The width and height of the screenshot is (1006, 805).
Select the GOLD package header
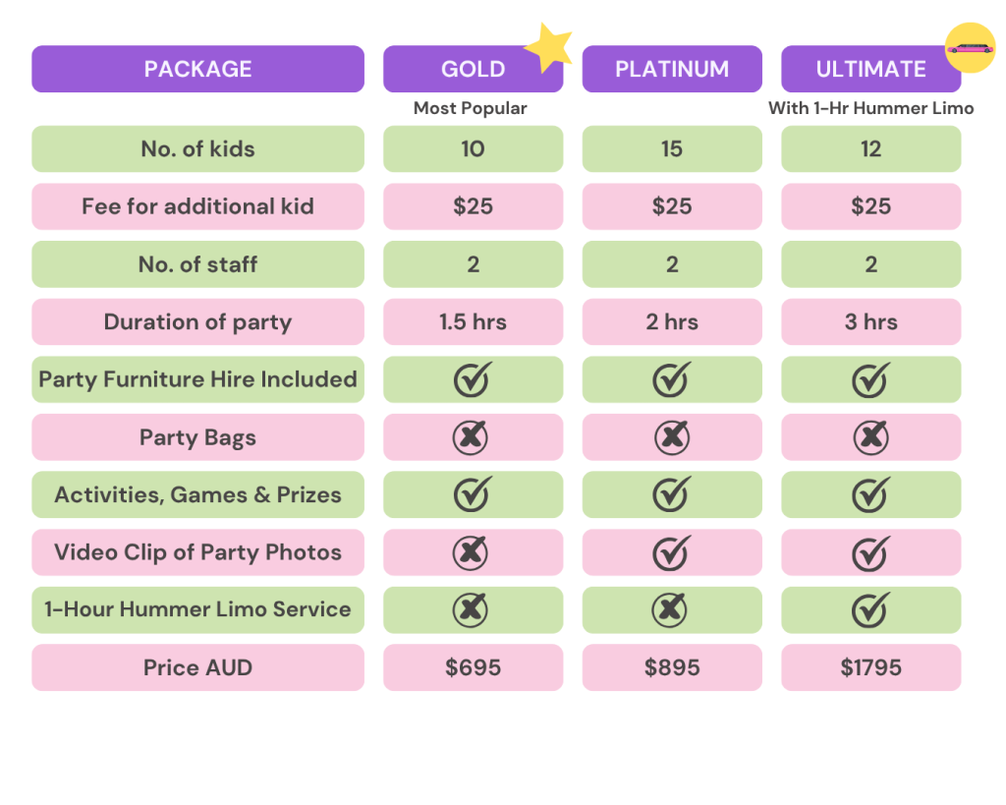coord(473,69)
